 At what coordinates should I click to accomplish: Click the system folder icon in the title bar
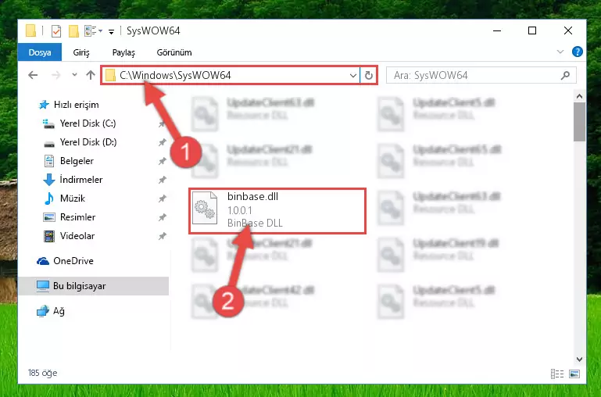[30, 30]
